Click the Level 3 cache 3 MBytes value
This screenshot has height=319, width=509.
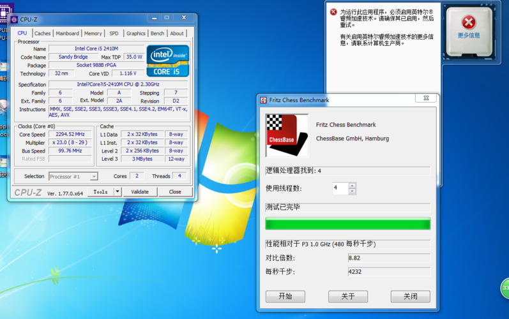[x=142, y=159]
